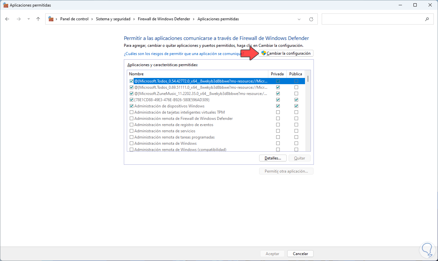Image resolution: width=438 pixels, height=261 pixels.
Task: Select the highlighted Microsoft.Todos_0.54.42772.0 row name
Action: coord(201,81)
